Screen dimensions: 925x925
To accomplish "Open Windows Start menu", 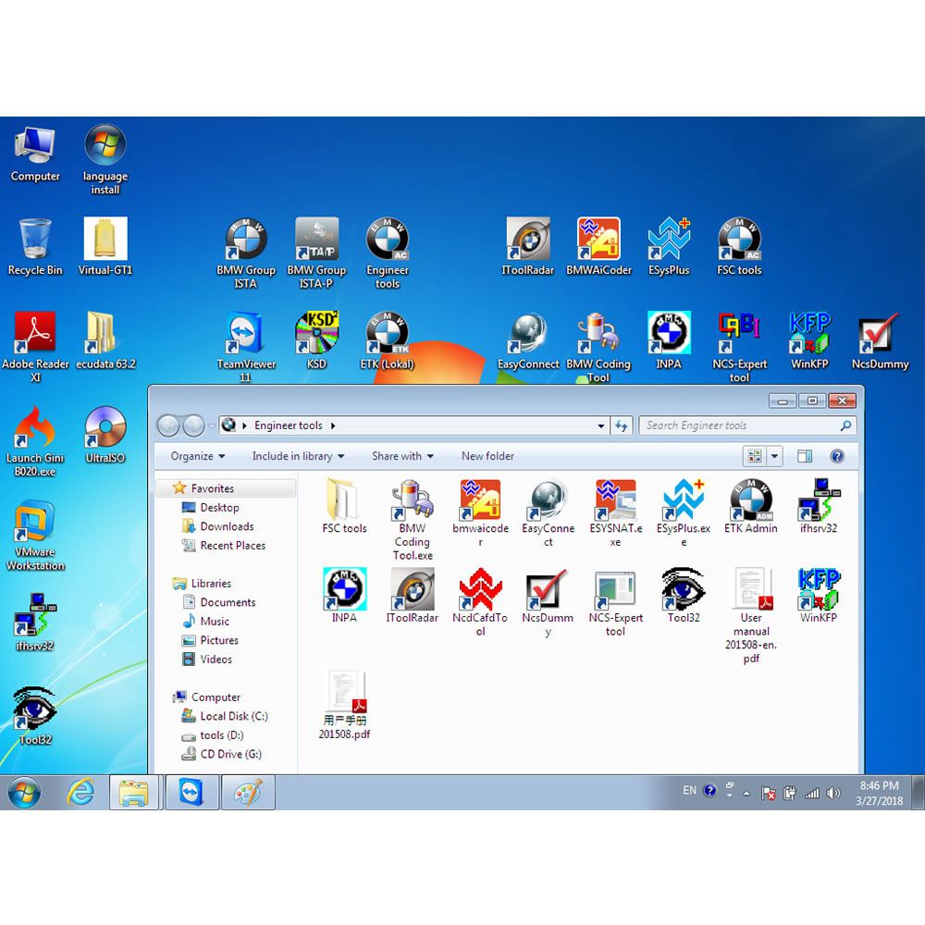I will pos(24,793).
